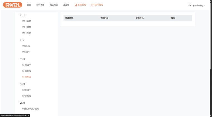Open the 购买渠道 menu item
Viewport: 212px width, 117px height.
pyautogui.click(x=54, y=5)
